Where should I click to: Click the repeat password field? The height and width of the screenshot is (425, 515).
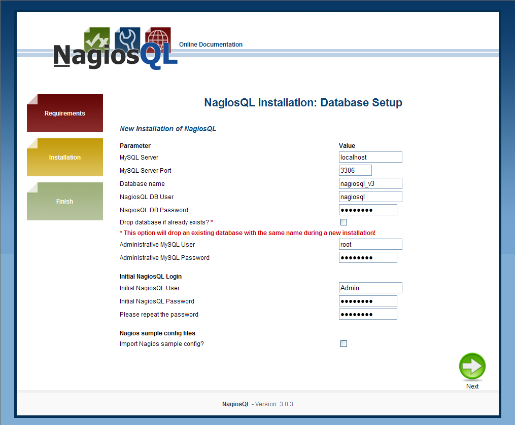point(368,314)
